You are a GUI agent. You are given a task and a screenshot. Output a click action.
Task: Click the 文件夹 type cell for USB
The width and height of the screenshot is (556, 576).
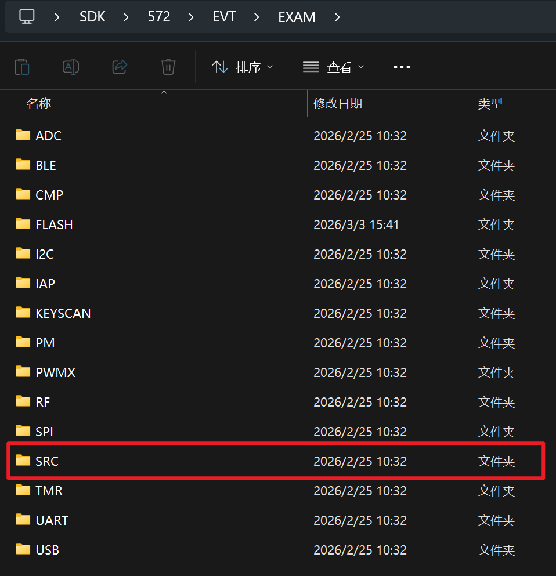click(496, 550)
